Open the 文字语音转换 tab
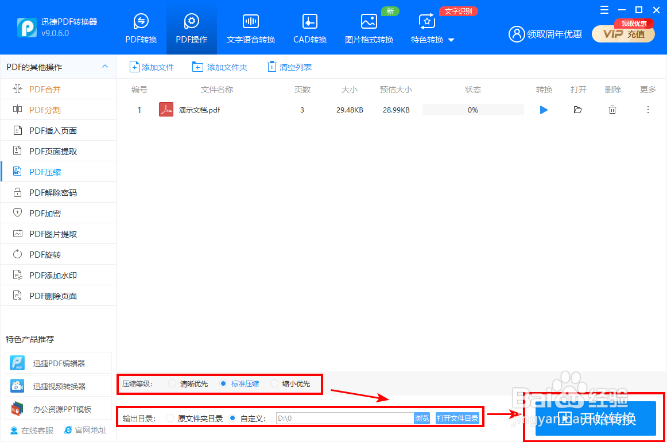Screen dimensions: 667x442 pyautogui.click(x=250, y=29)
